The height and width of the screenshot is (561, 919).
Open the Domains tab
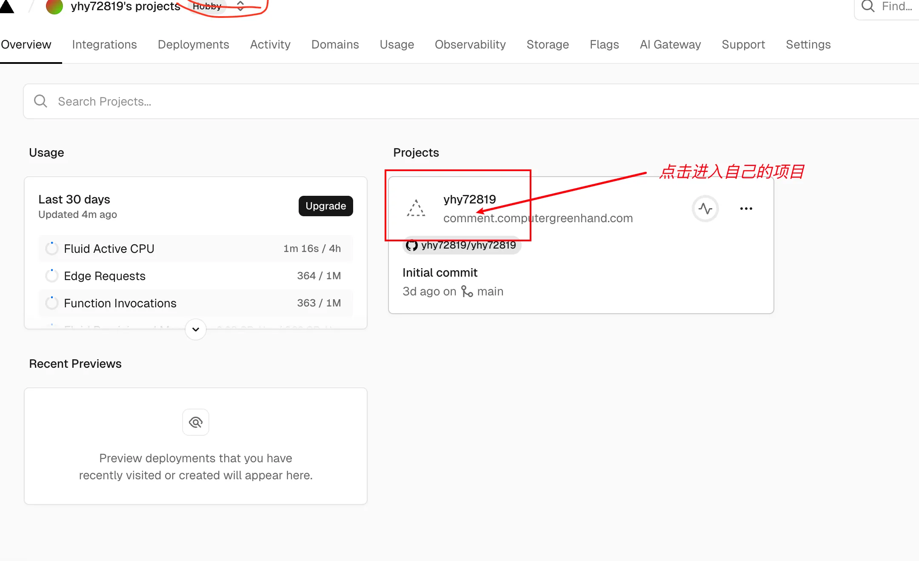(x=335, y=45)
